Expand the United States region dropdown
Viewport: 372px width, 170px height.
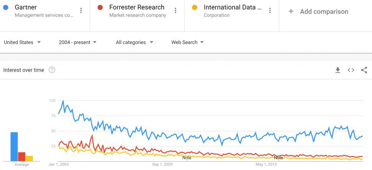22,42
